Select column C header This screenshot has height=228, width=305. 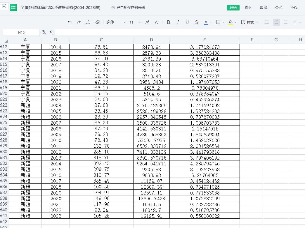pos(101,40)
